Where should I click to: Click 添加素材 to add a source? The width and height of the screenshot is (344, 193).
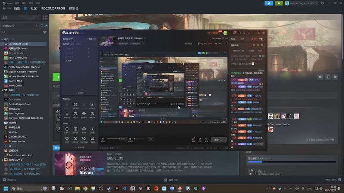pos(80,93)
